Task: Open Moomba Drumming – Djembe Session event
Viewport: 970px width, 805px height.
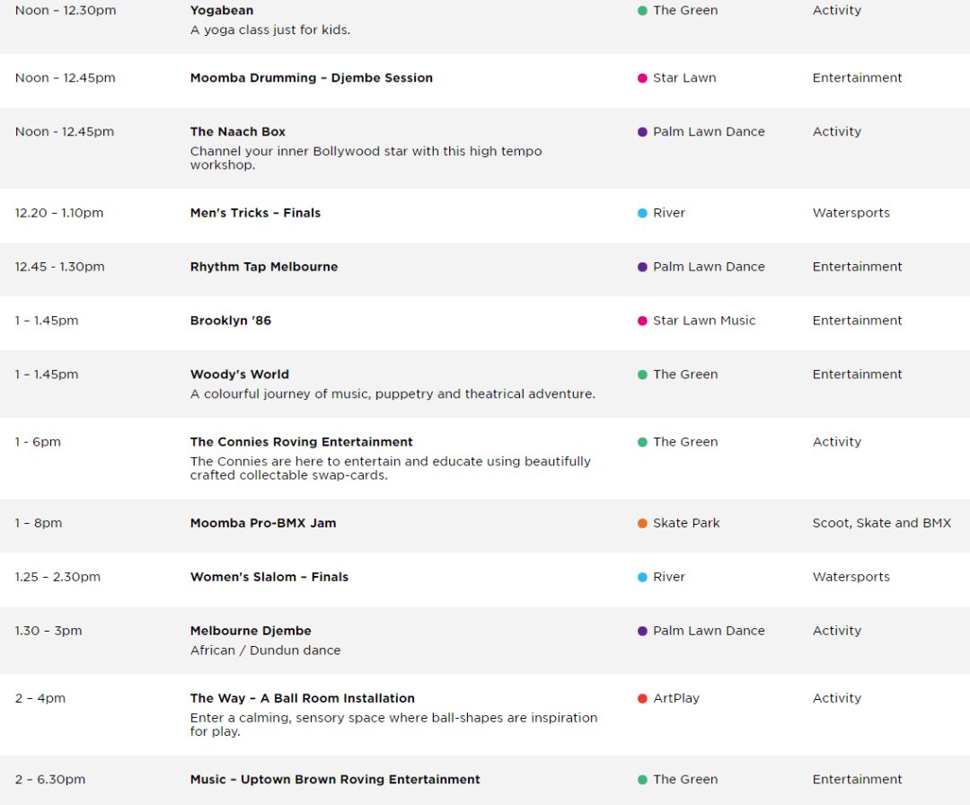Action: coord(311,78)
